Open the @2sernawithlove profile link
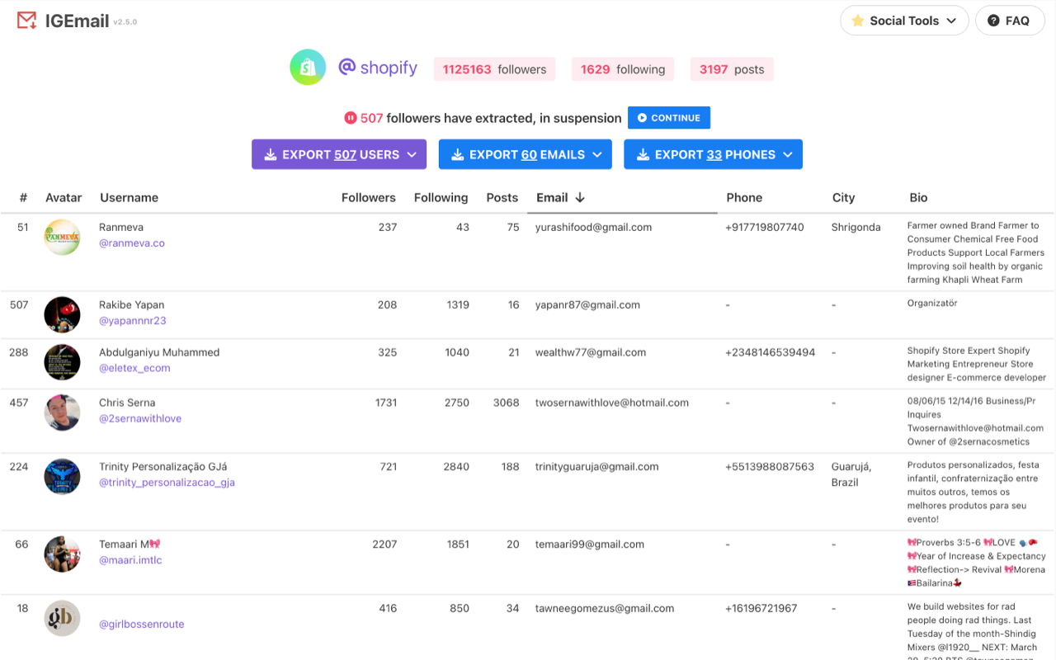This screenshot has width=1056, height=660. click(140, 418)
